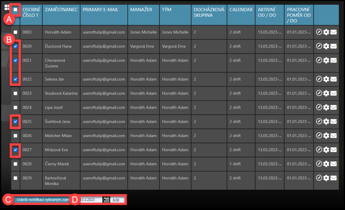Screen dimensions: 345x210
Task: Click the grid layout icon in table corner
Action: pos(7,7)
